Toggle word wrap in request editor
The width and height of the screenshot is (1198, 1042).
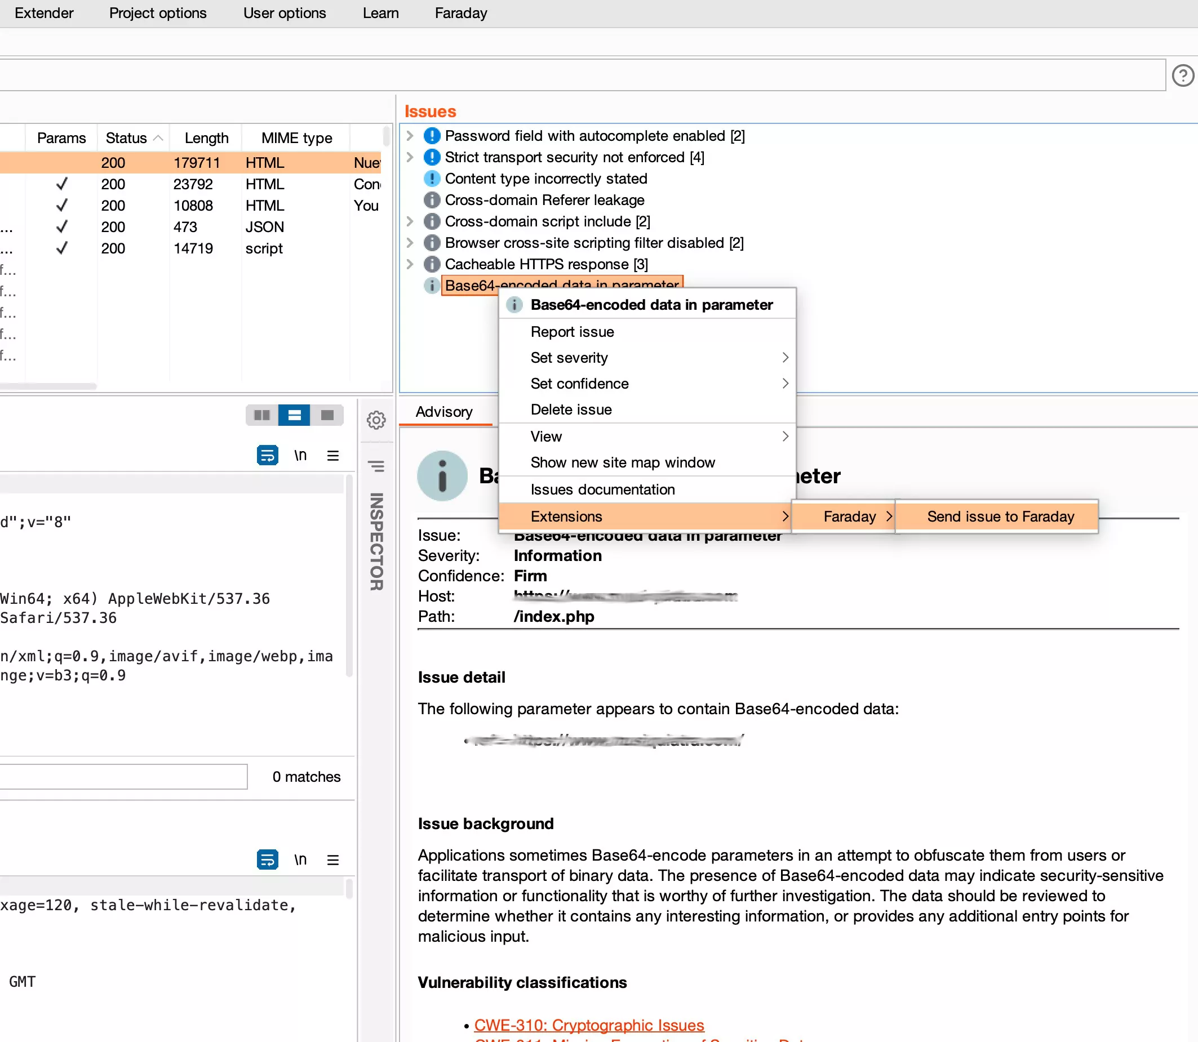click(267, 455)
